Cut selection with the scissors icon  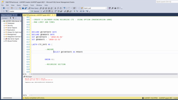click(55, 8)
